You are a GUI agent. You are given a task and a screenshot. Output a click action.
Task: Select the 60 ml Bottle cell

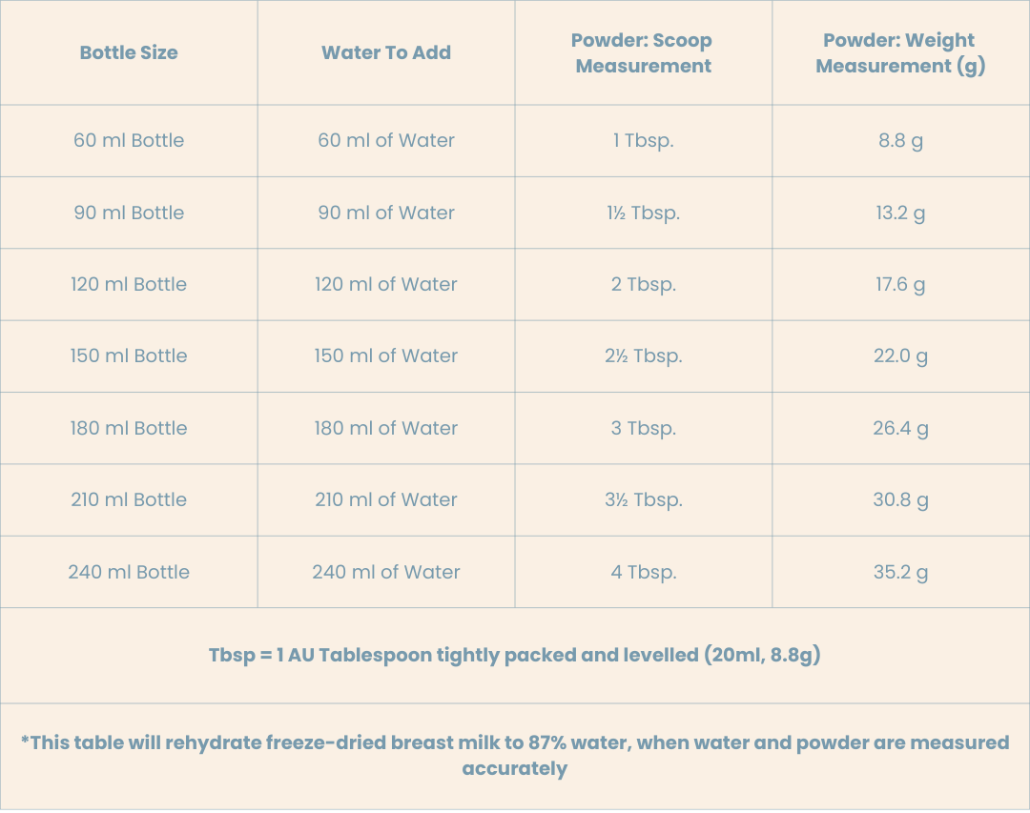click(129, 140)
